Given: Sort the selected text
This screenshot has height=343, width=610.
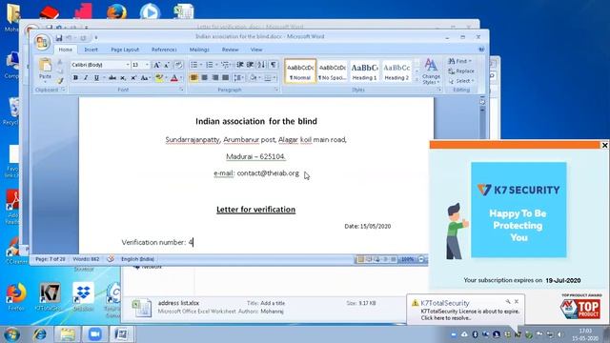Looking at the screenshot, I should [261, 65].
